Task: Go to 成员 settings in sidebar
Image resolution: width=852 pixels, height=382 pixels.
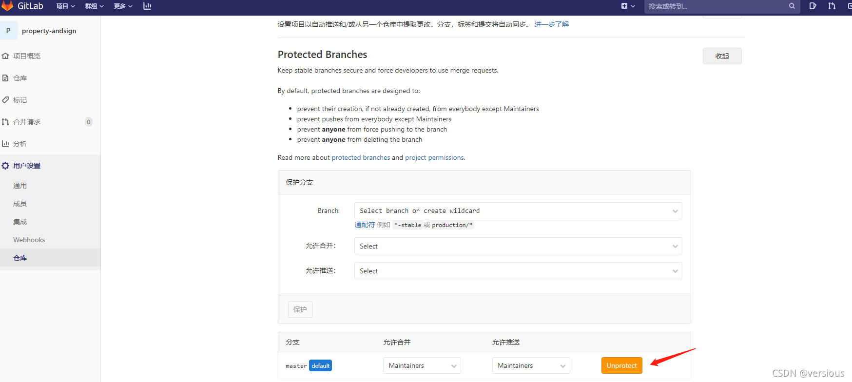Action: (x=20, y=204)
